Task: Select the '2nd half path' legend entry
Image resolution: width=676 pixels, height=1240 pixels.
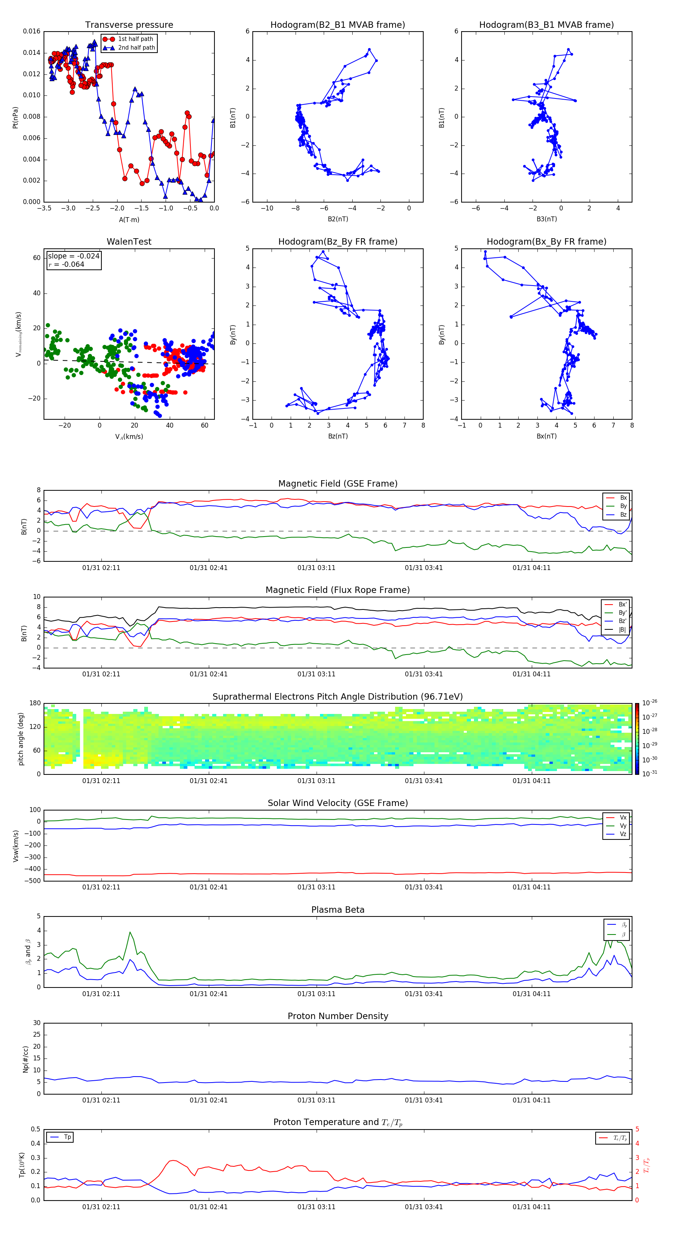Action: click(130, 48)
